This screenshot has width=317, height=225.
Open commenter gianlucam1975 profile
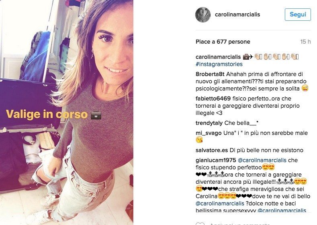[x=216, y=160]
